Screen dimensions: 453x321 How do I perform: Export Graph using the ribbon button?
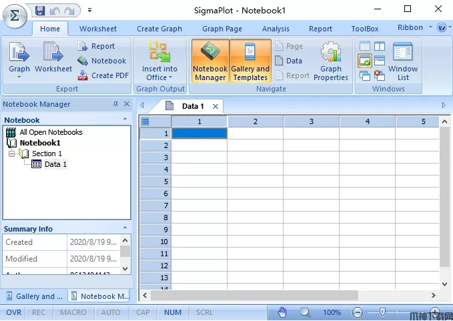click(19, 60)
